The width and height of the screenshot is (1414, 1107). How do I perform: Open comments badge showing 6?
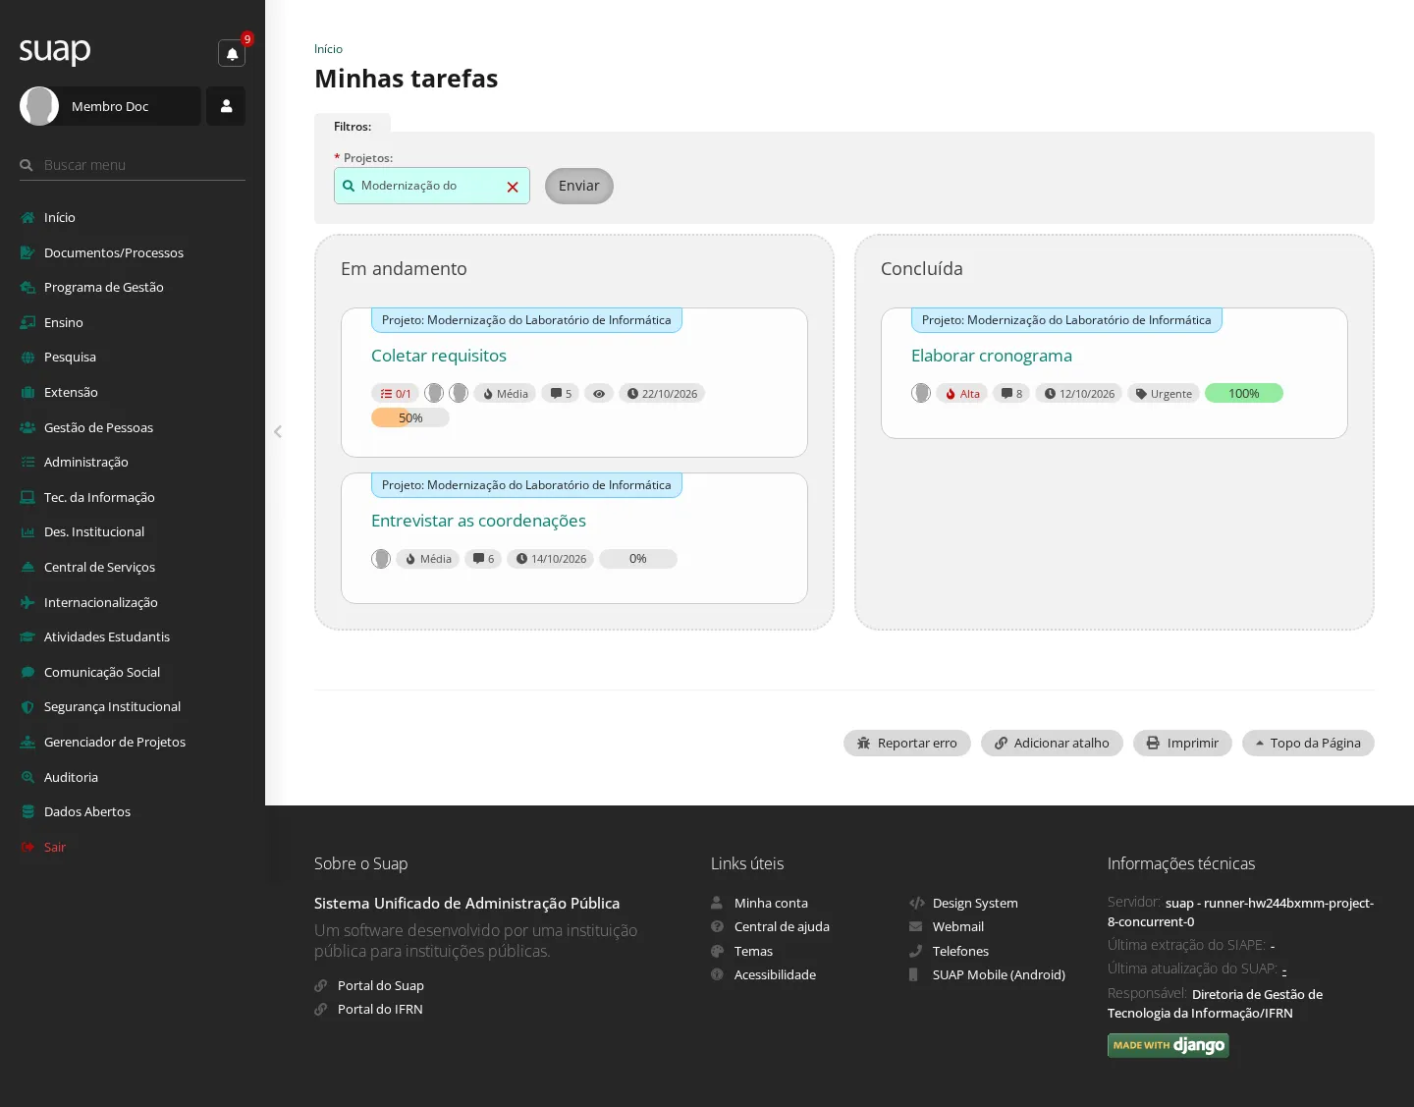tap(483, 558)
